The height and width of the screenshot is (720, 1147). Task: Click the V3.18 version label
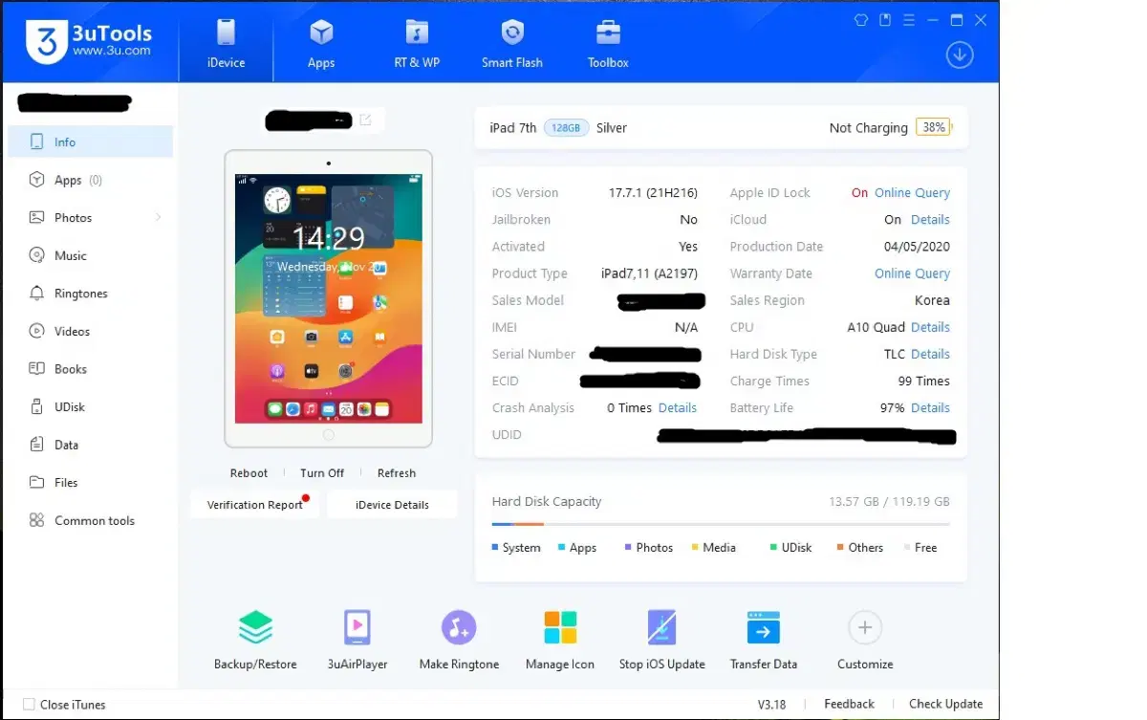pyautogui.click(x=771, y=705)
